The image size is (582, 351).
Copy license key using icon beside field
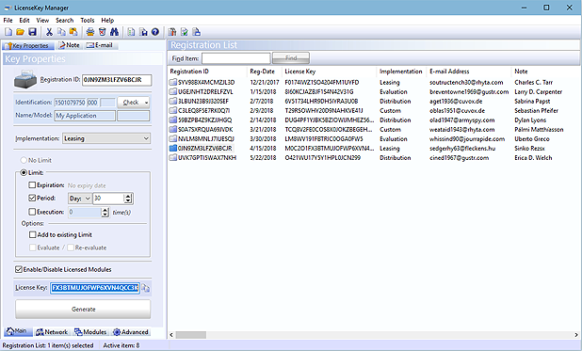click(x=146, y=288)
